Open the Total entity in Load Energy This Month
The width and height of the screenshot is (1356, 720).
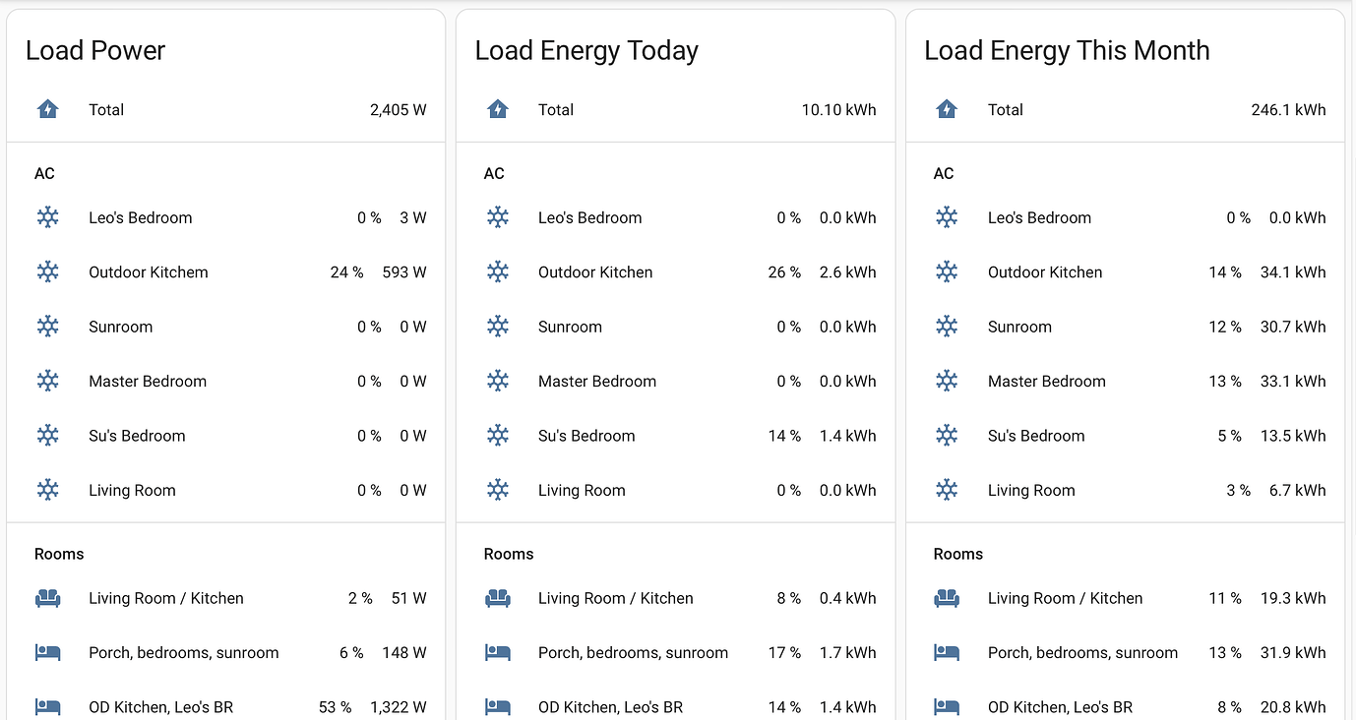pyautogui.click(x=1005, y=109)
